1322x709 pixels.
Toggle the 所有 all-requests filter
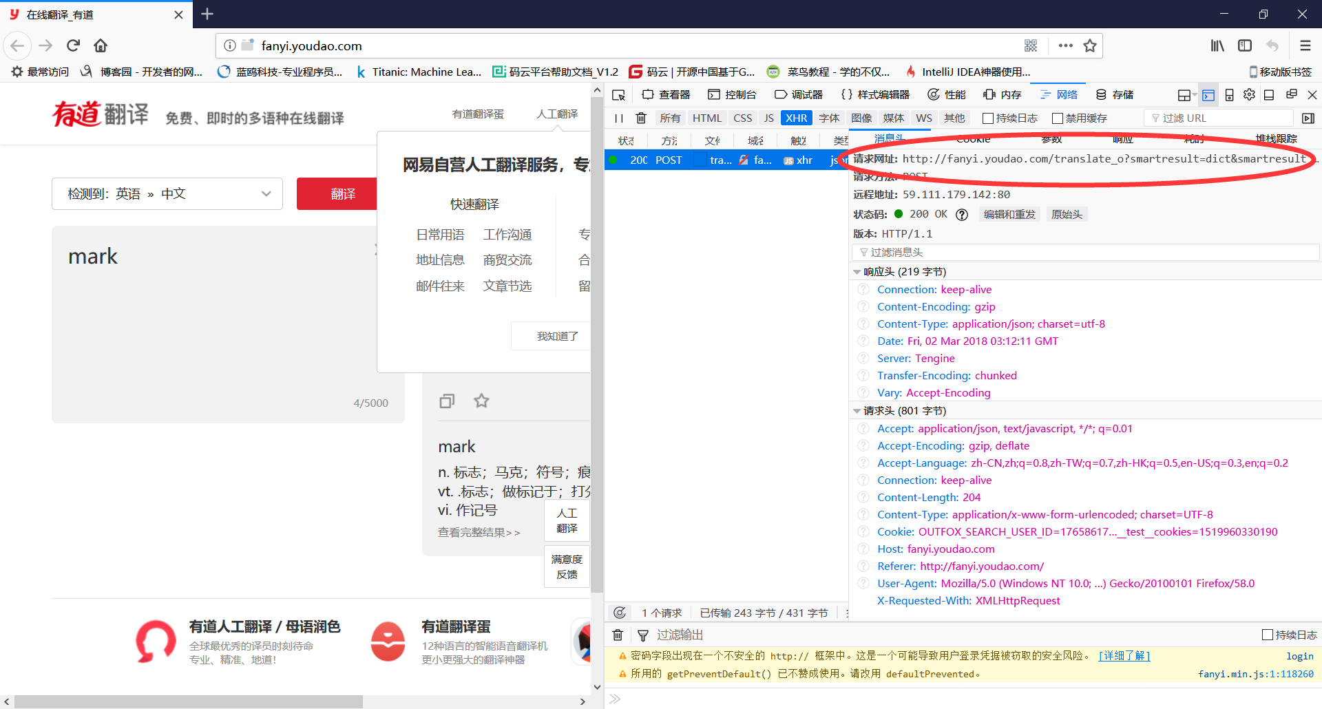point(670,118)
